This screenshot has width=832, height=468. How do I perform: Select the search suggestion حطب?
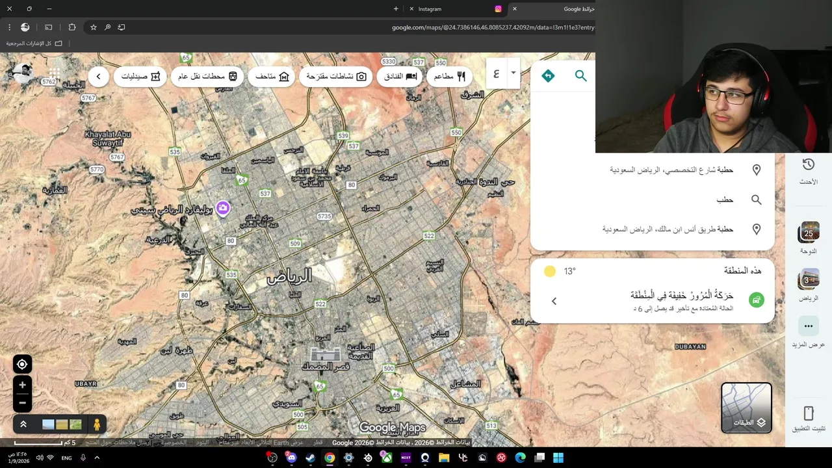point(653,200)
